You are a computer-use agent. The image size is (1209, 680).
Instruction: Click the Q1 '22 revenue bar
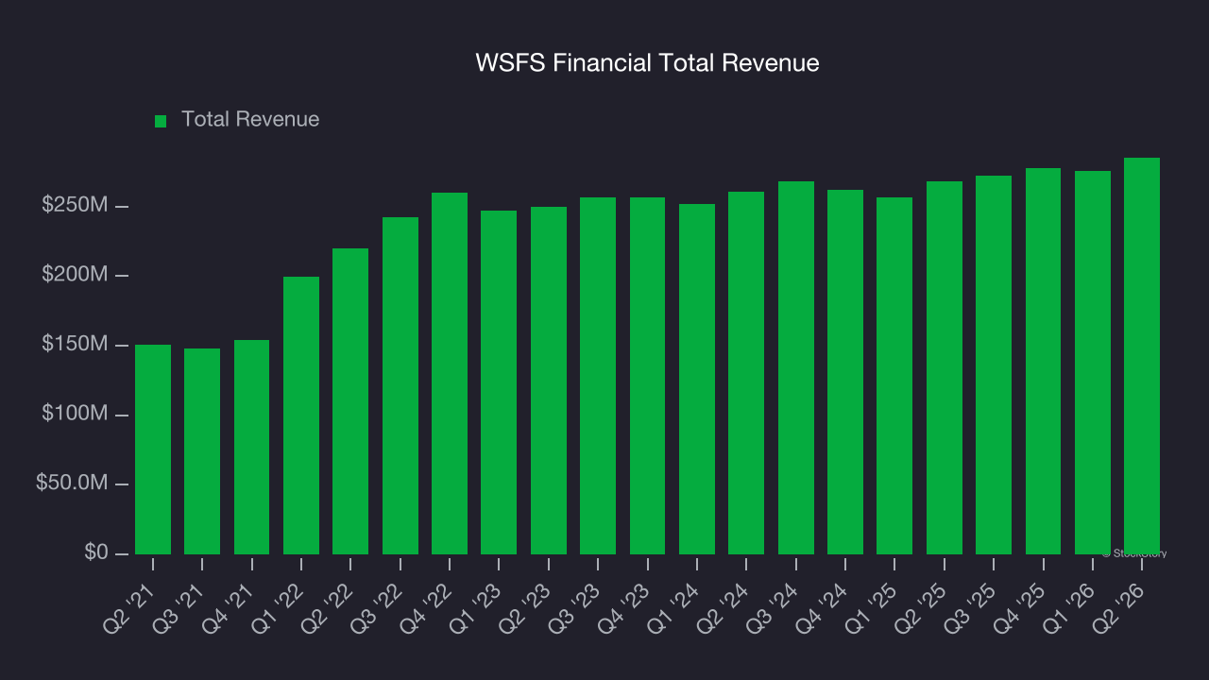click(301, 416)
